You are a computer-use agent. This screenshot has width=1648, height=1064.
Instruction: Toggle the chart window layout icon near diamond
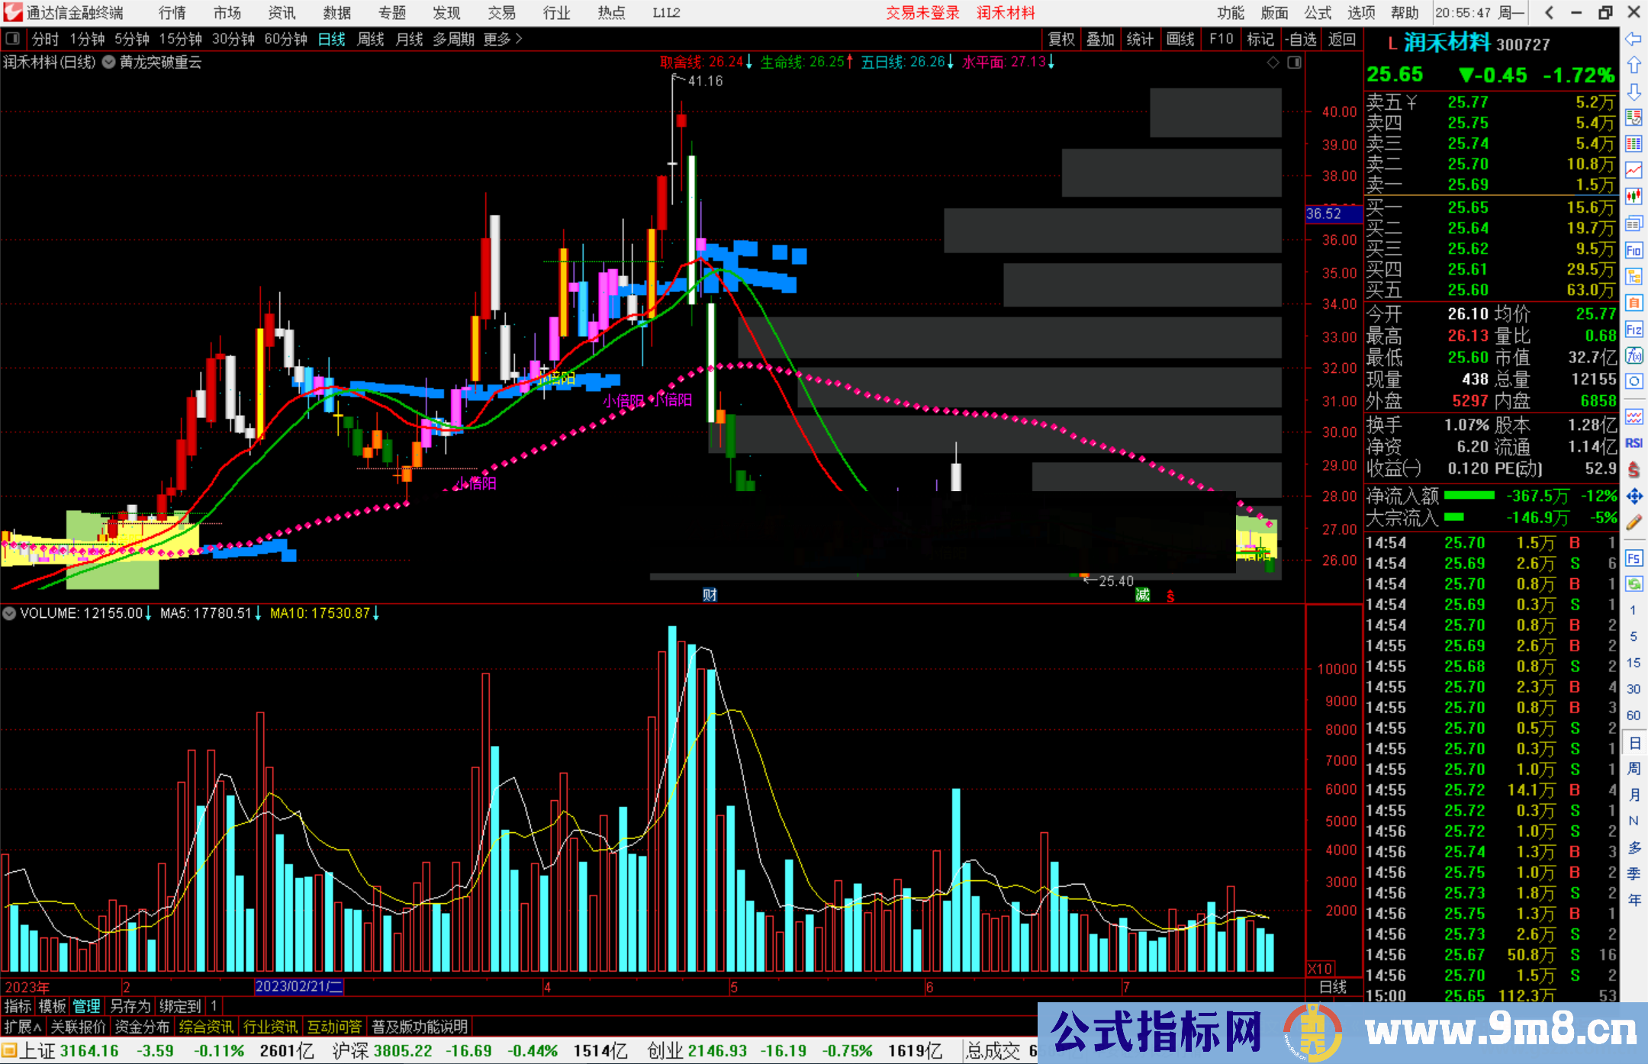point(1294,63)
